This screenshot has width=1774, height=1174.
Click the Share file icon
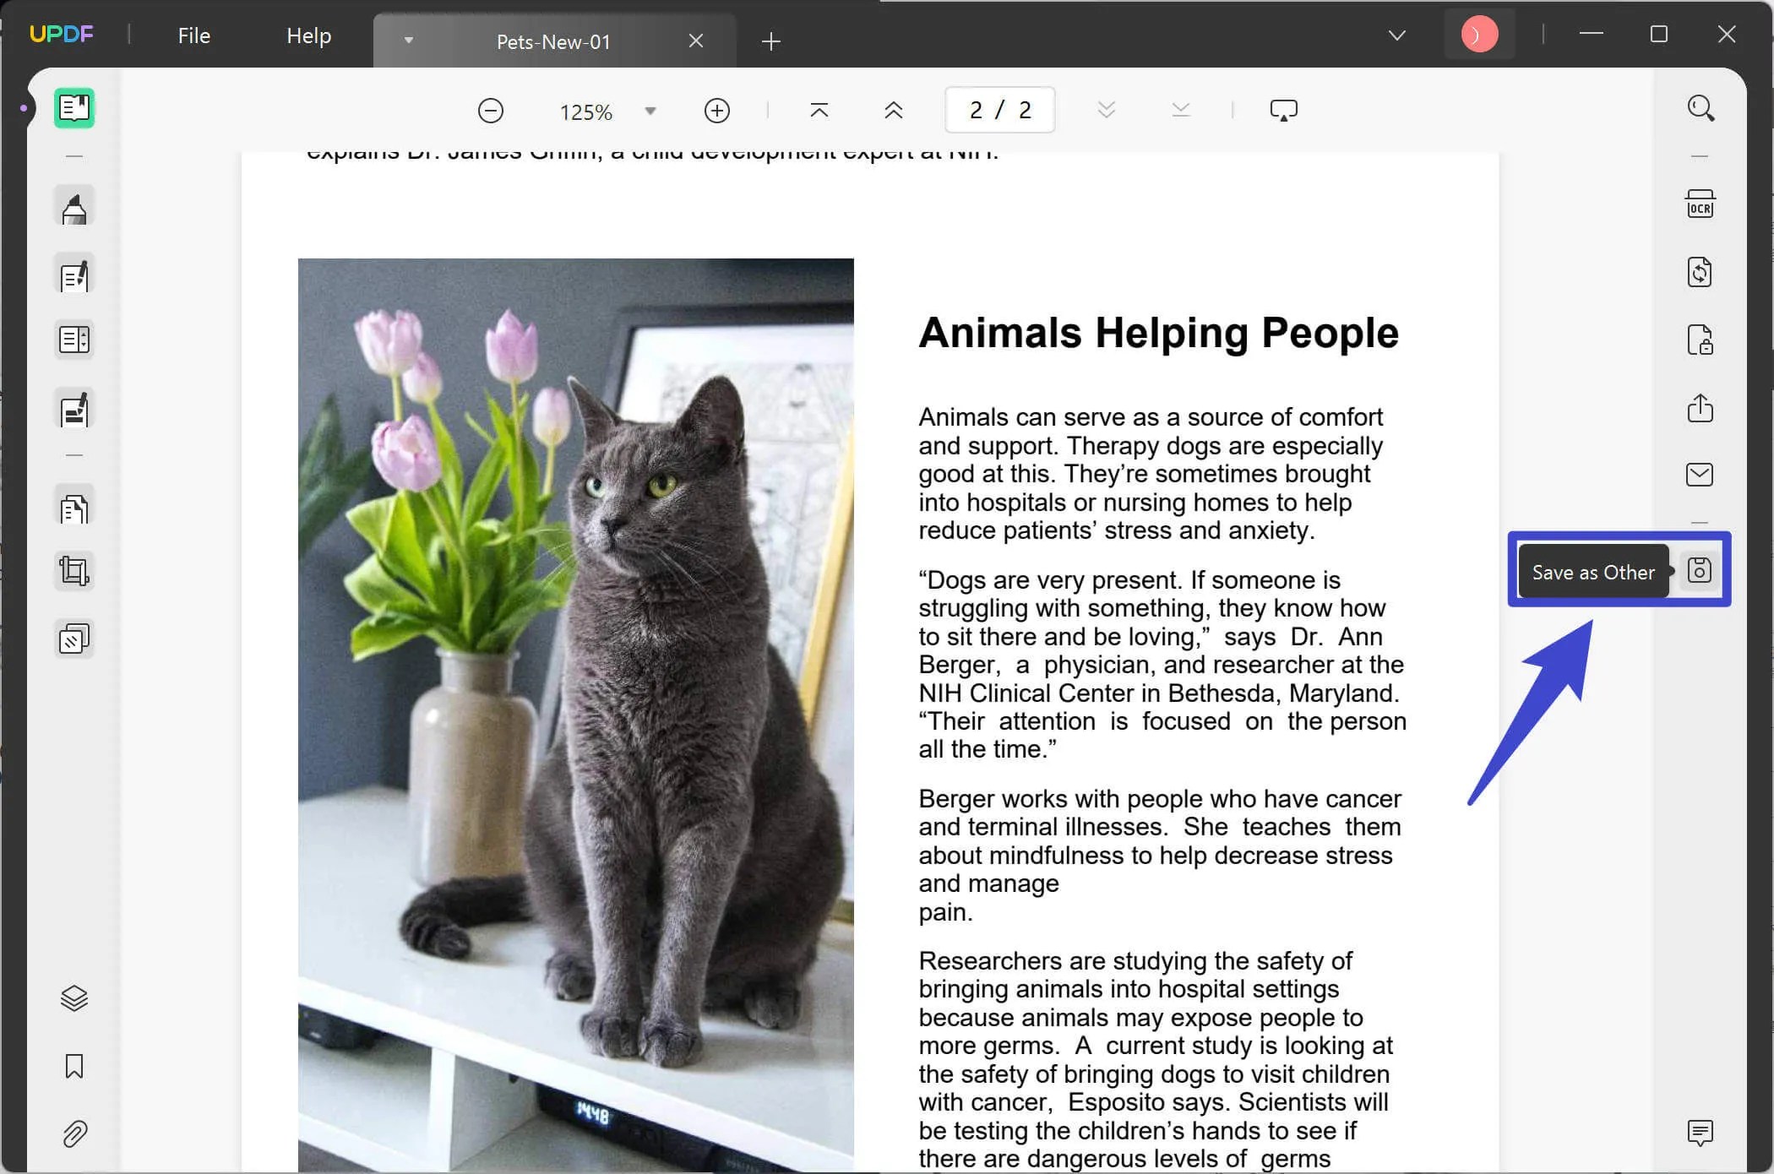1700,408
